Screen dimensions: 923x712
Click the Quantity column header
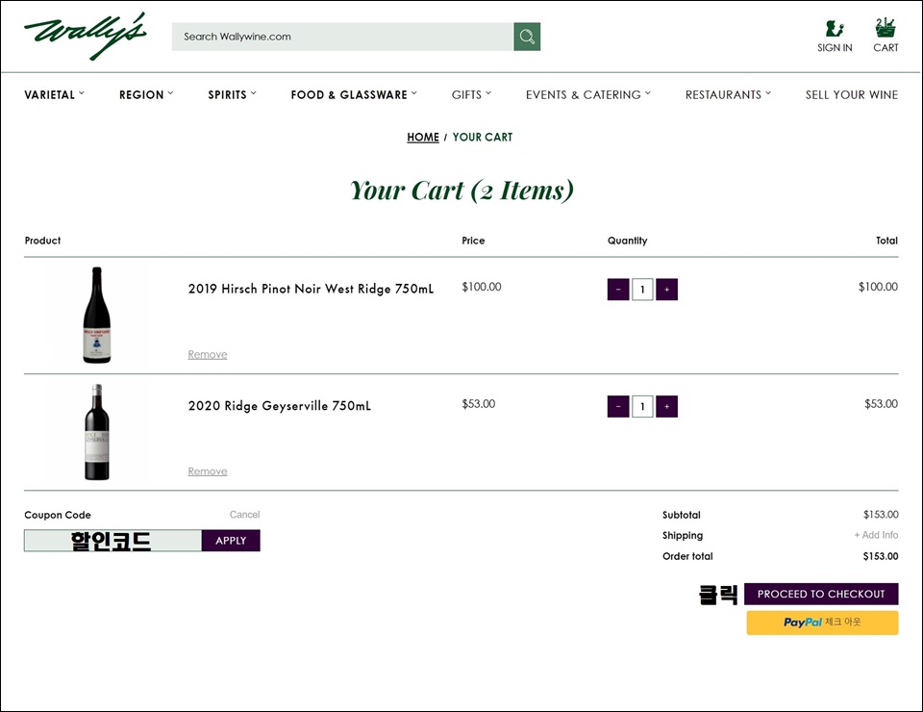[628, 241]
